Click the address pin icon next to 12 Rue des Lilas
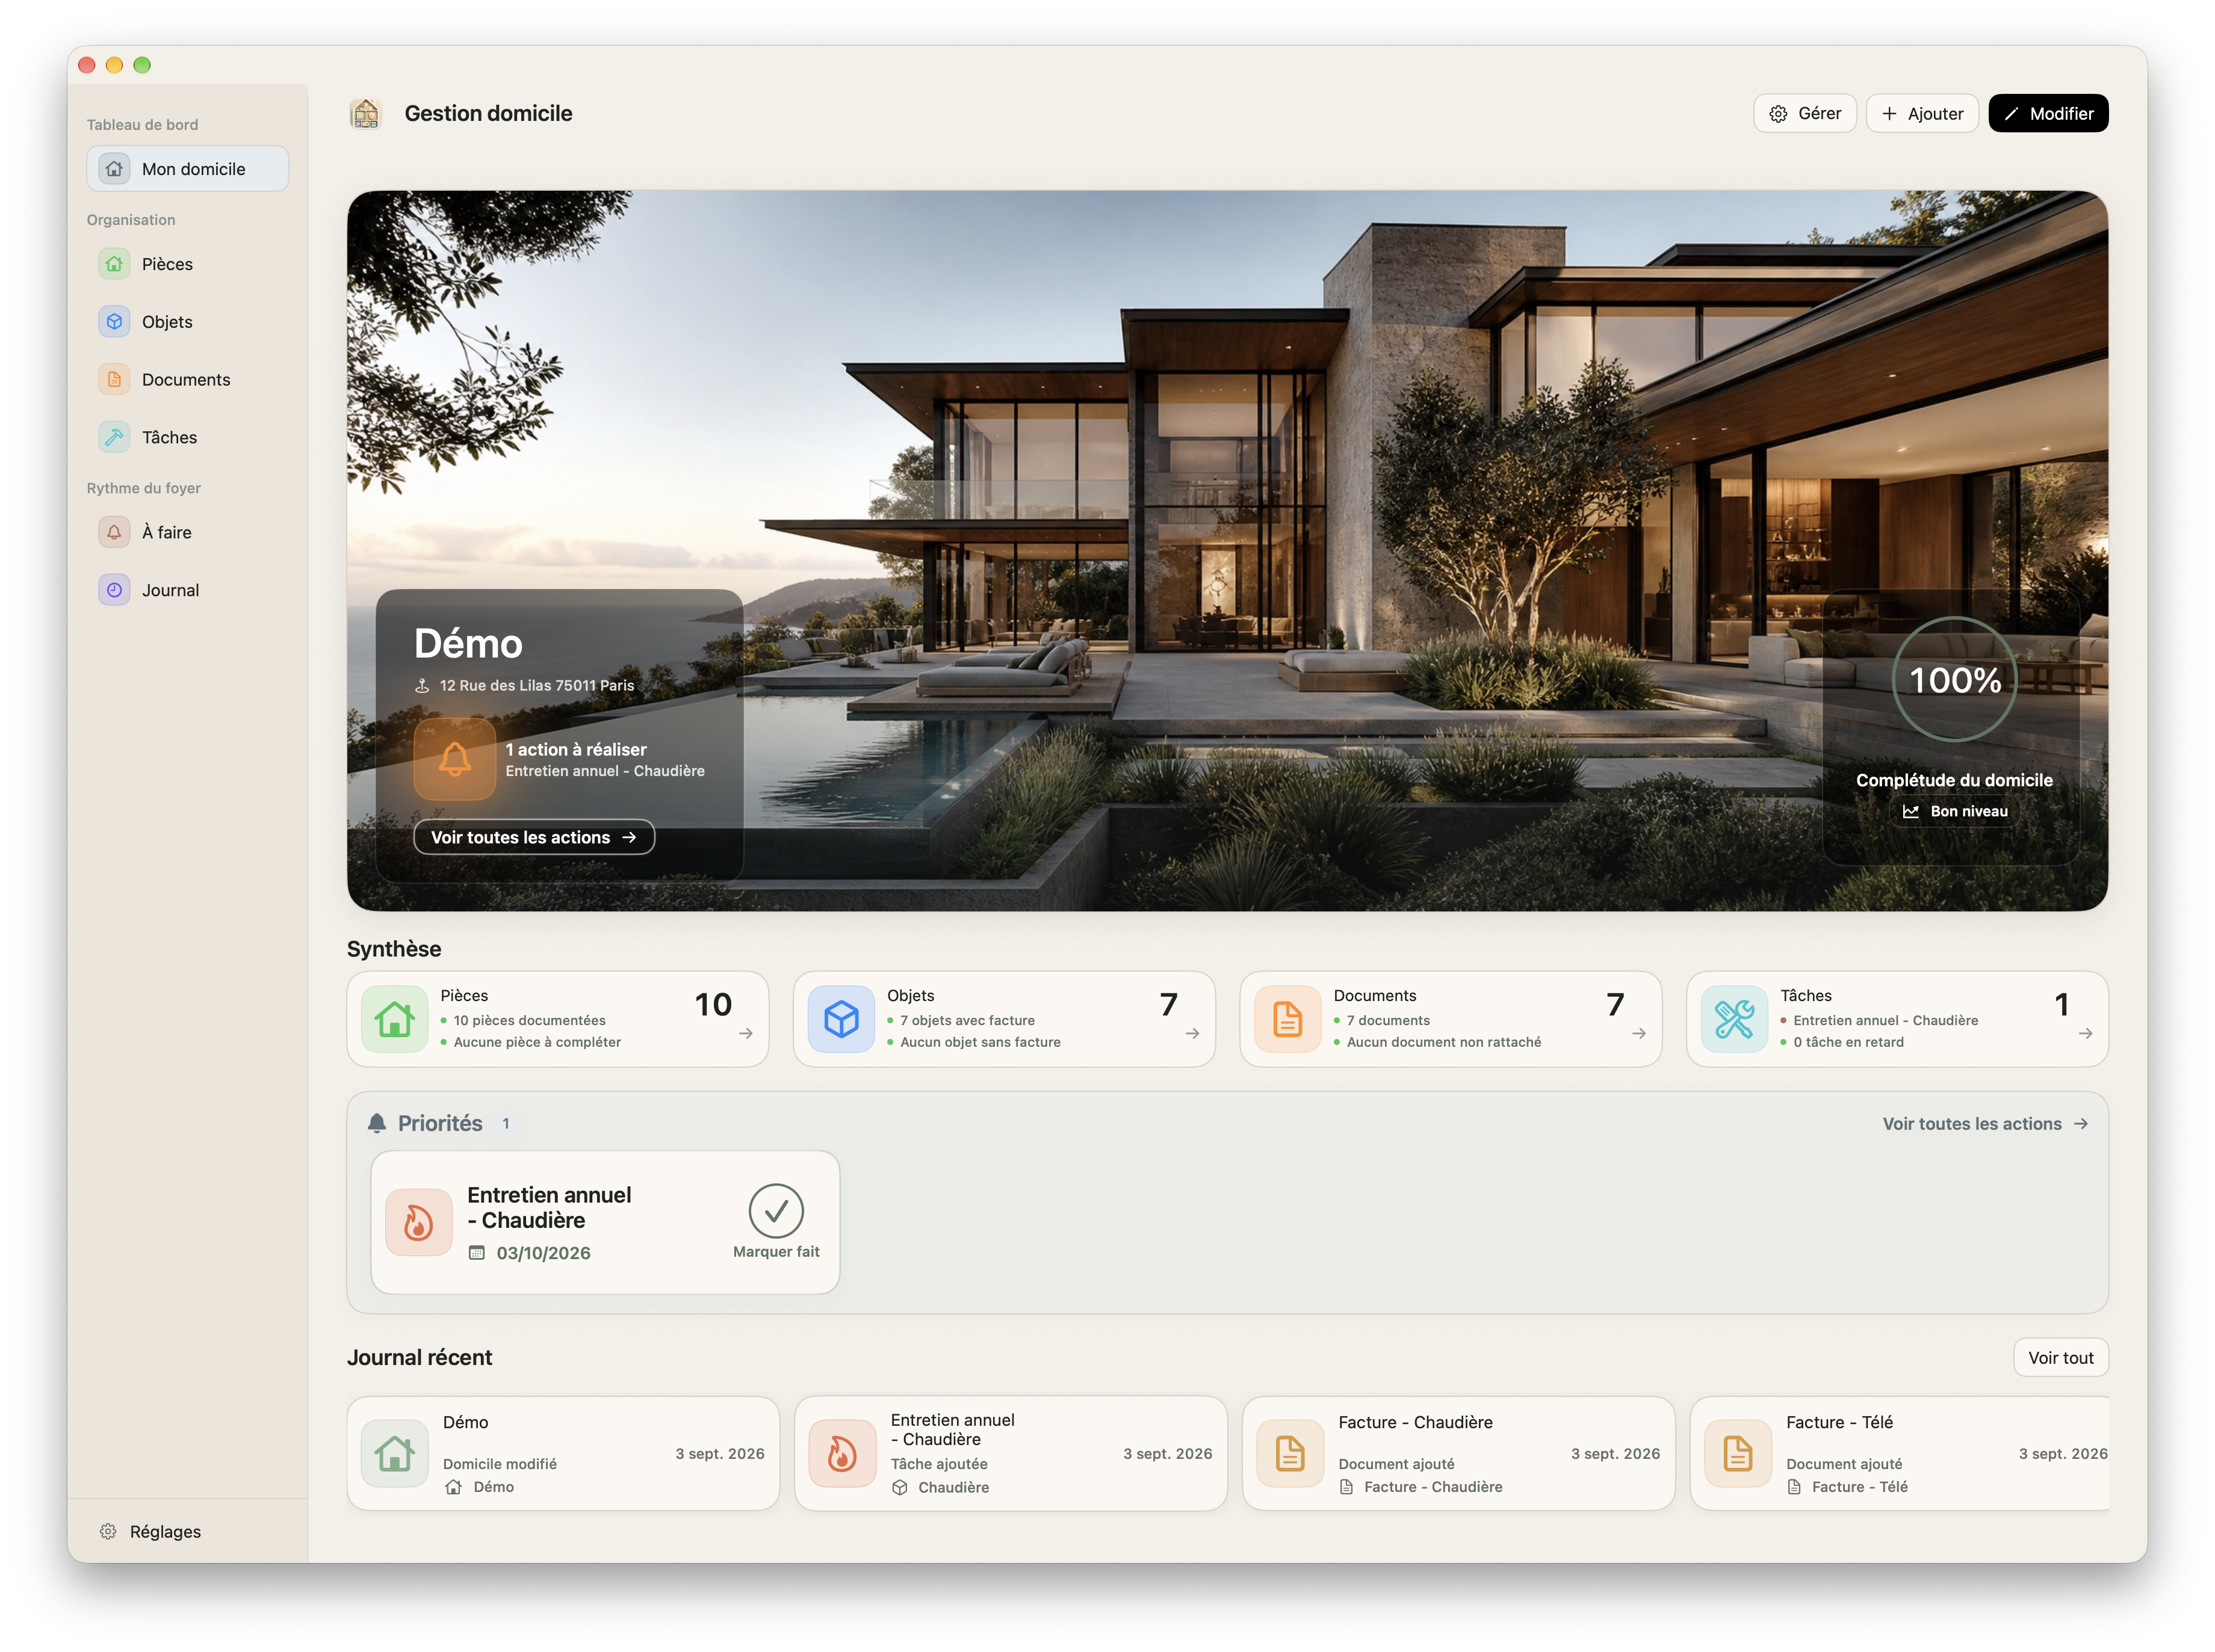2215x1652 pixels. (x=422, y=685)
